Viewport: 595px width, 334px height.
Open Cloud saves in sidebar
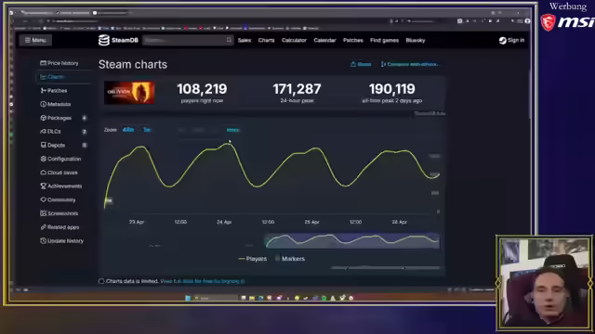coord(59,173)
